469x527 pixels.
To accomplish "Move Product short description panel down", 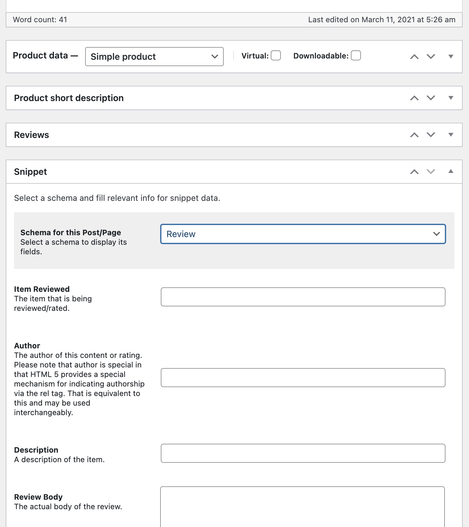I will [431, 98].
